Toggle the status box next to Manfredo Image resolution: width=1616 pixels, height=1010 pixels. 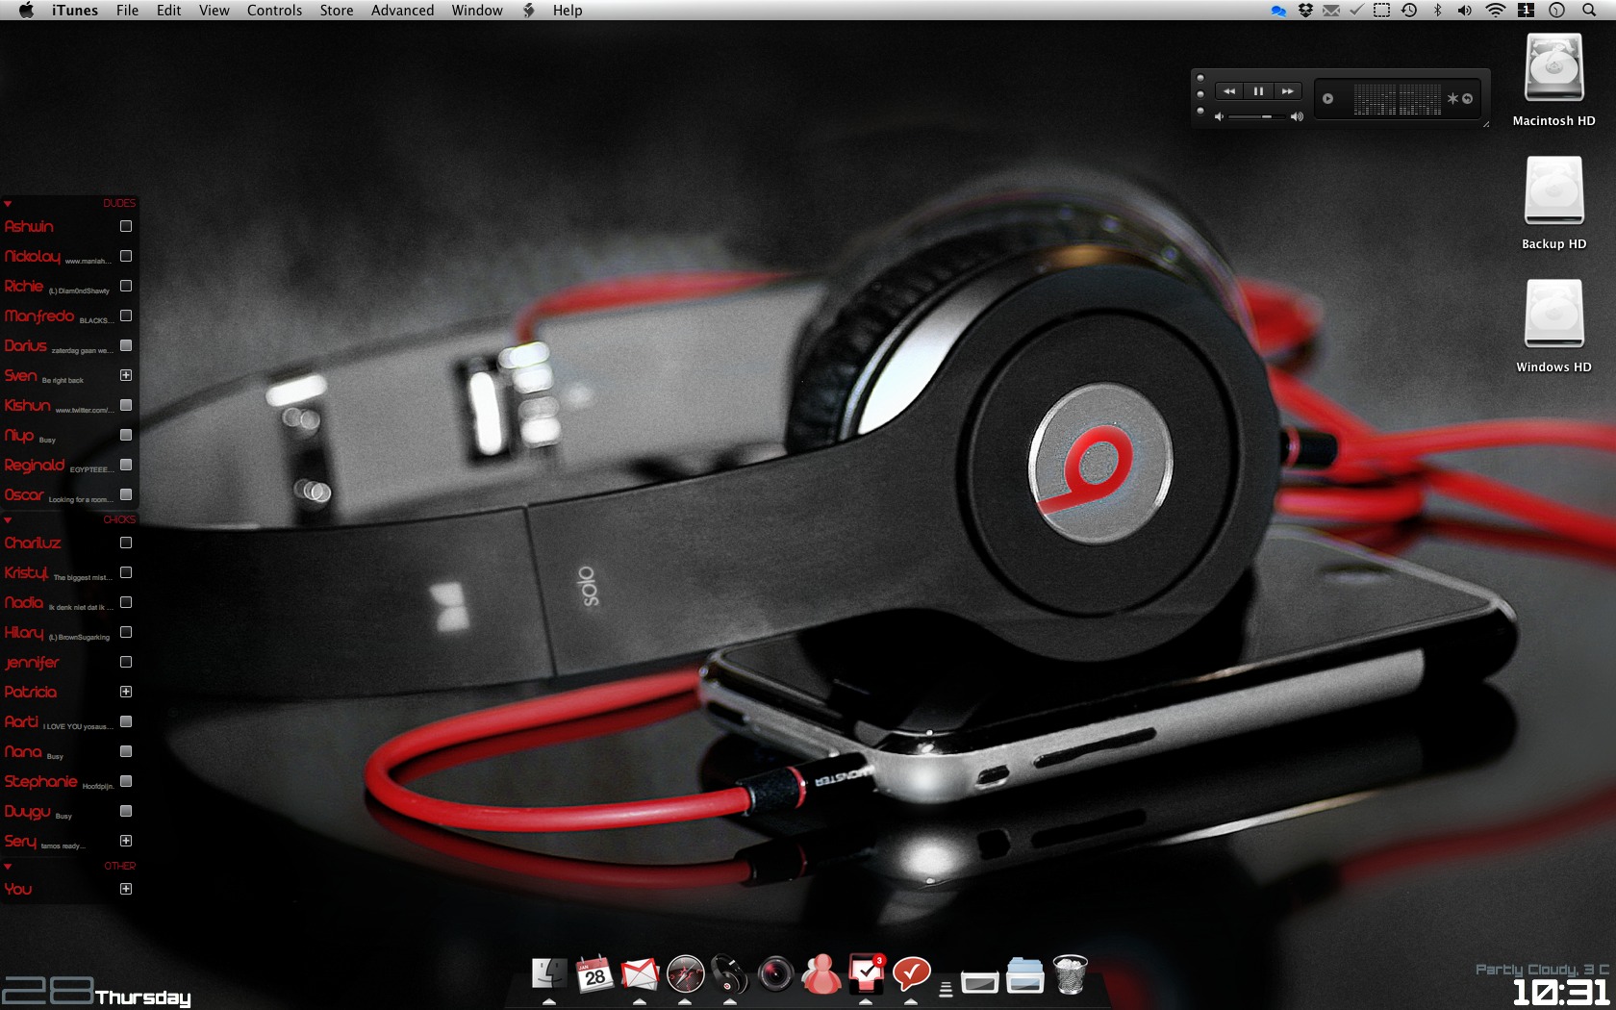(126, 316)
